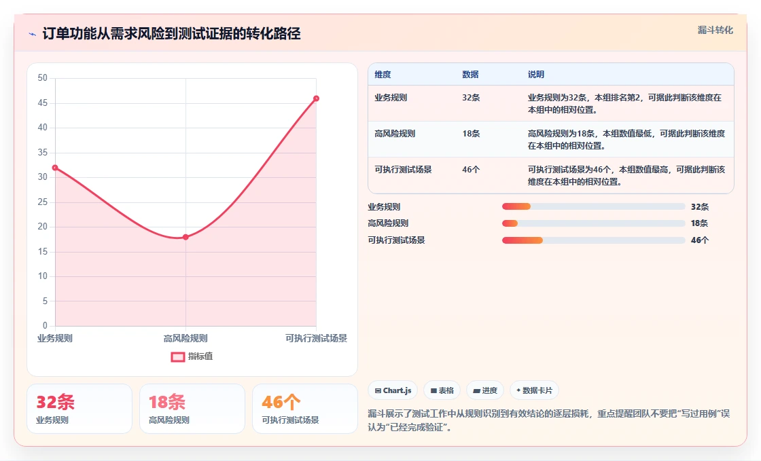
Task: Click the 高风险规则 progress bar
Action: click(x=593, y=223)
